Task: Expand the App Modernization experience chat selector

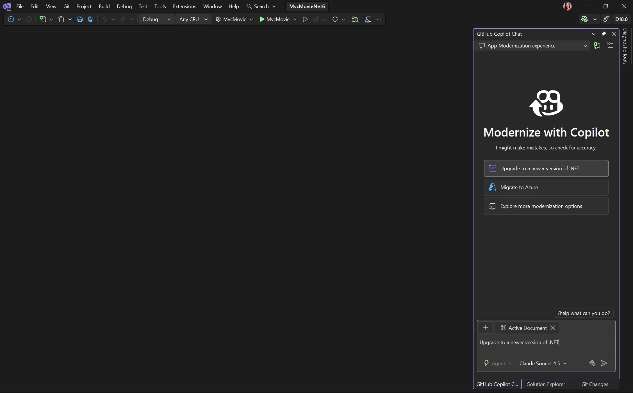Action: coord(585,46)
